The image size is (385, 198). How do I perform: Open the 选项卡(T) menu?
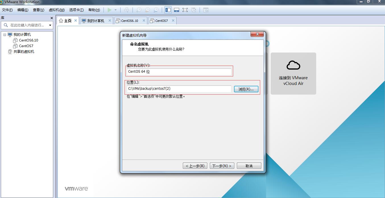(x=76, y=10)
